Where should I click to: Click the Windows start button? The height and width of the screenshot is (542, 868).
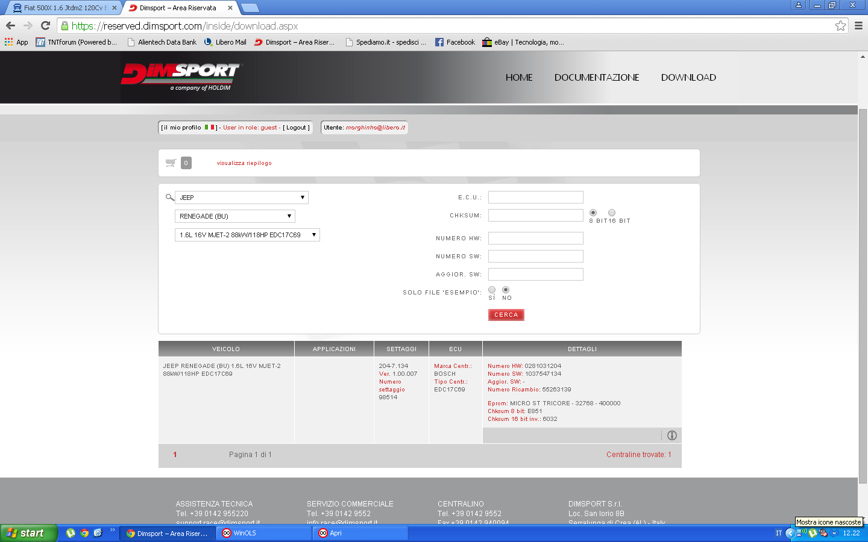coord(28,533)
